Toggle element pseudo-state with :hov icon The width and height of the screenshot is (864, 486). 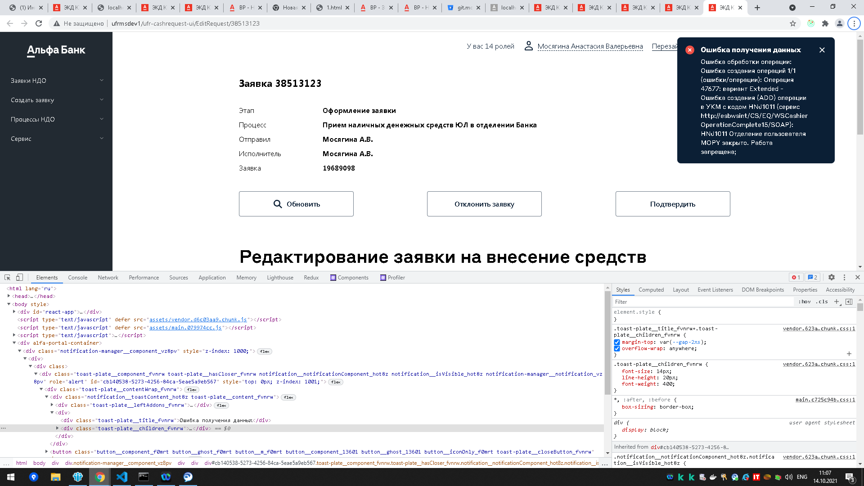(805, 301)
